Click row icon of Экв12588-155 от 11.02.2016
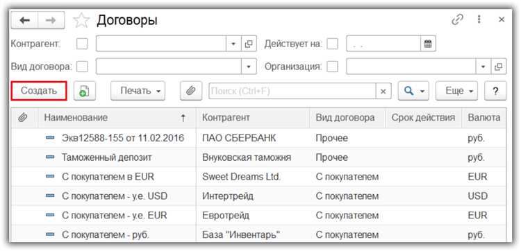The width and height of the screenshot is (521, 251). click(x=50, y=137)
